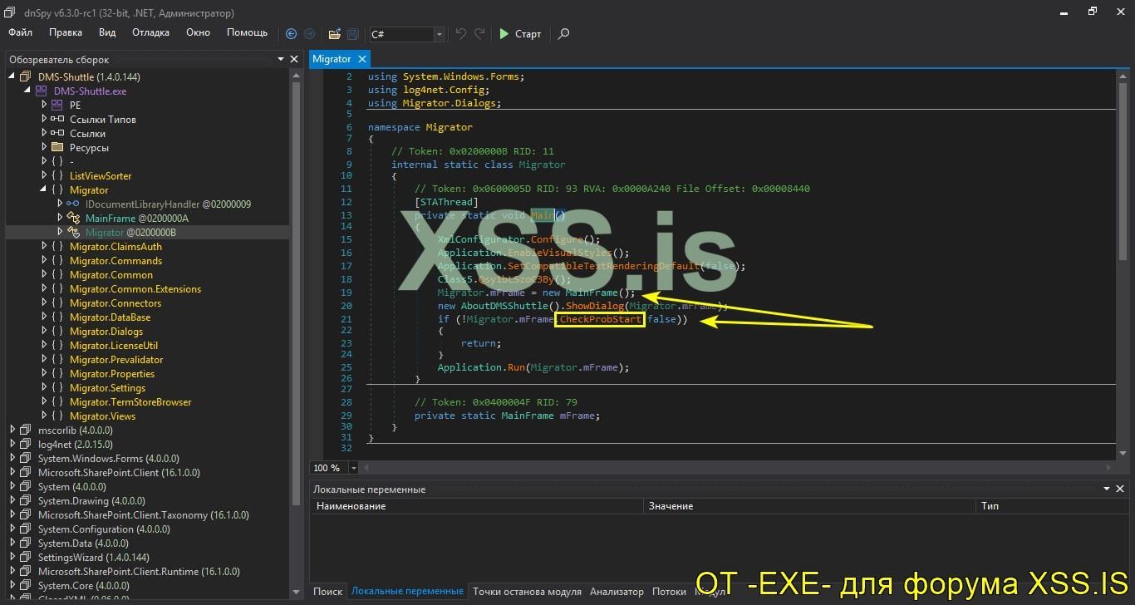Image resolution: width=1135 pixels, height=605 pixels.
Task: Close the Локальные переменные panel
Action: (1122, 489)
